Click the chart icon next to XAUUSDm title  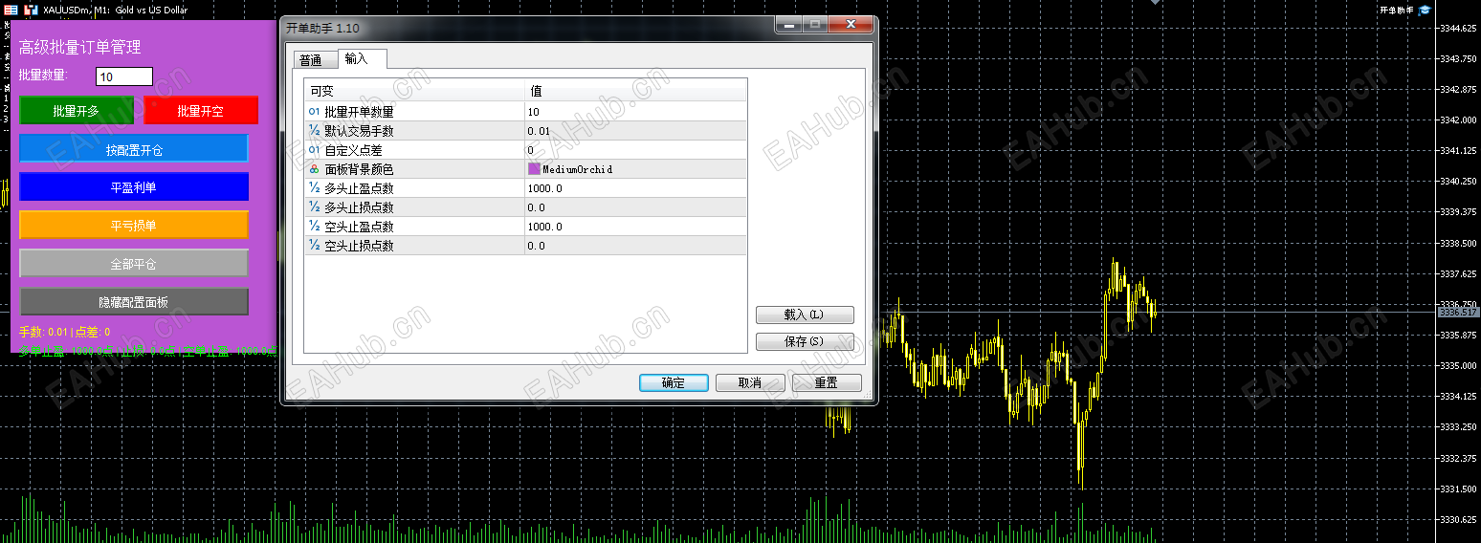tap(32, 10)
